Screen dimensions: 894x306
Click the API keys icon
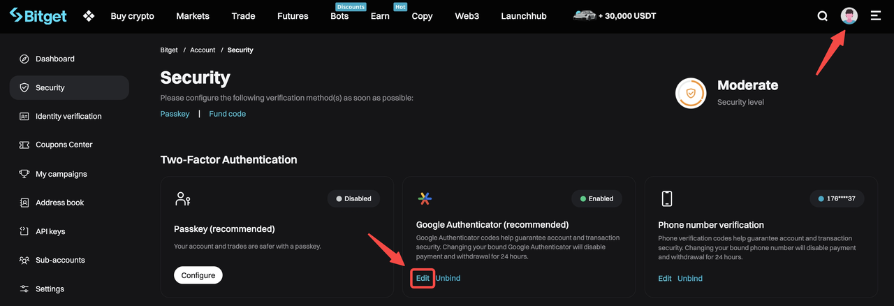[24, 231]
